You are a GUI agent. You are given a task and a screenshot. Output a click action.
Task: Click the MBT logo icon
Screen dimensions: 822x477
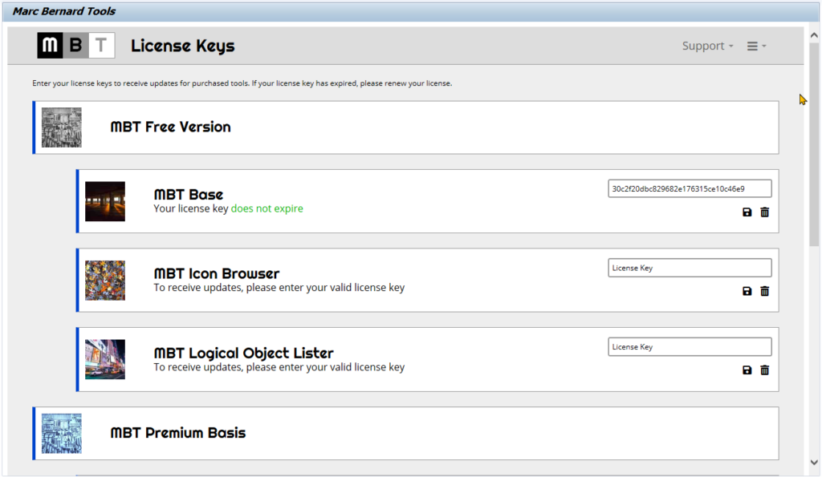point(76,46)
